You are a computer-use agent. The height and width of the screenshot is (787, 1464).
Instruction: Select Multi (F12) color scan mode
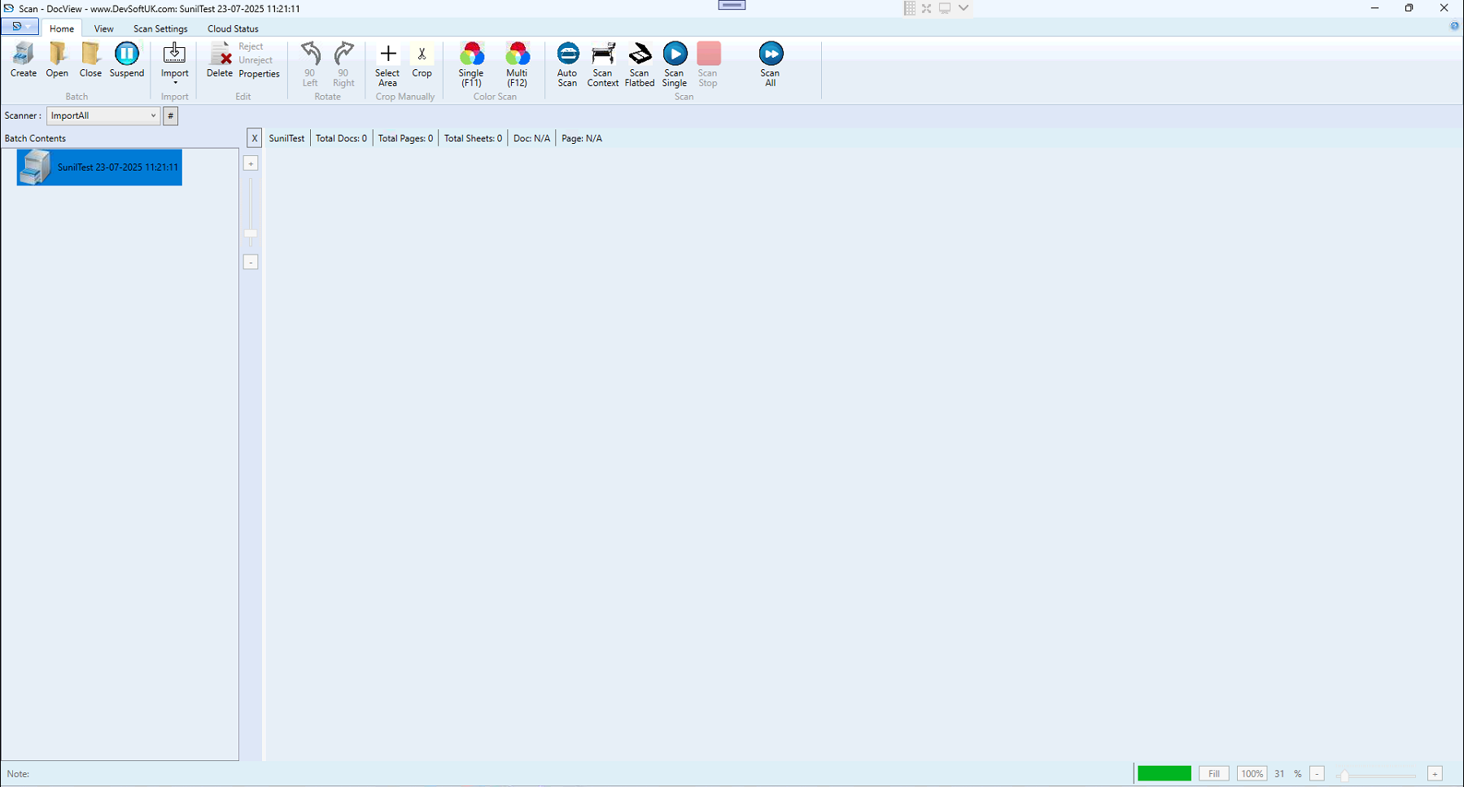click(518, 63)
